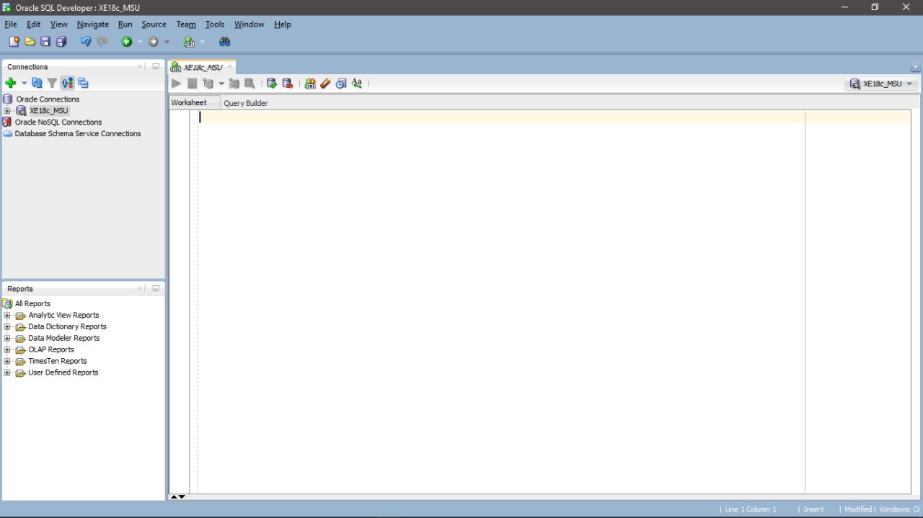
Task: Open the File menu
Action: click(x=10, y=24)
